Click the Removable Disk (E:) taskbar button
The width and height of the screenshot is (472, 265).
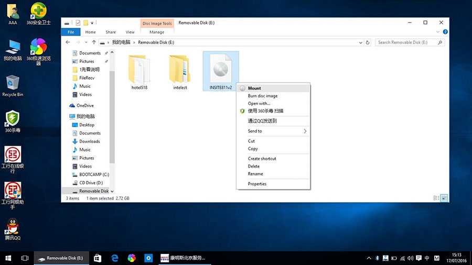(x=61, y=258)
